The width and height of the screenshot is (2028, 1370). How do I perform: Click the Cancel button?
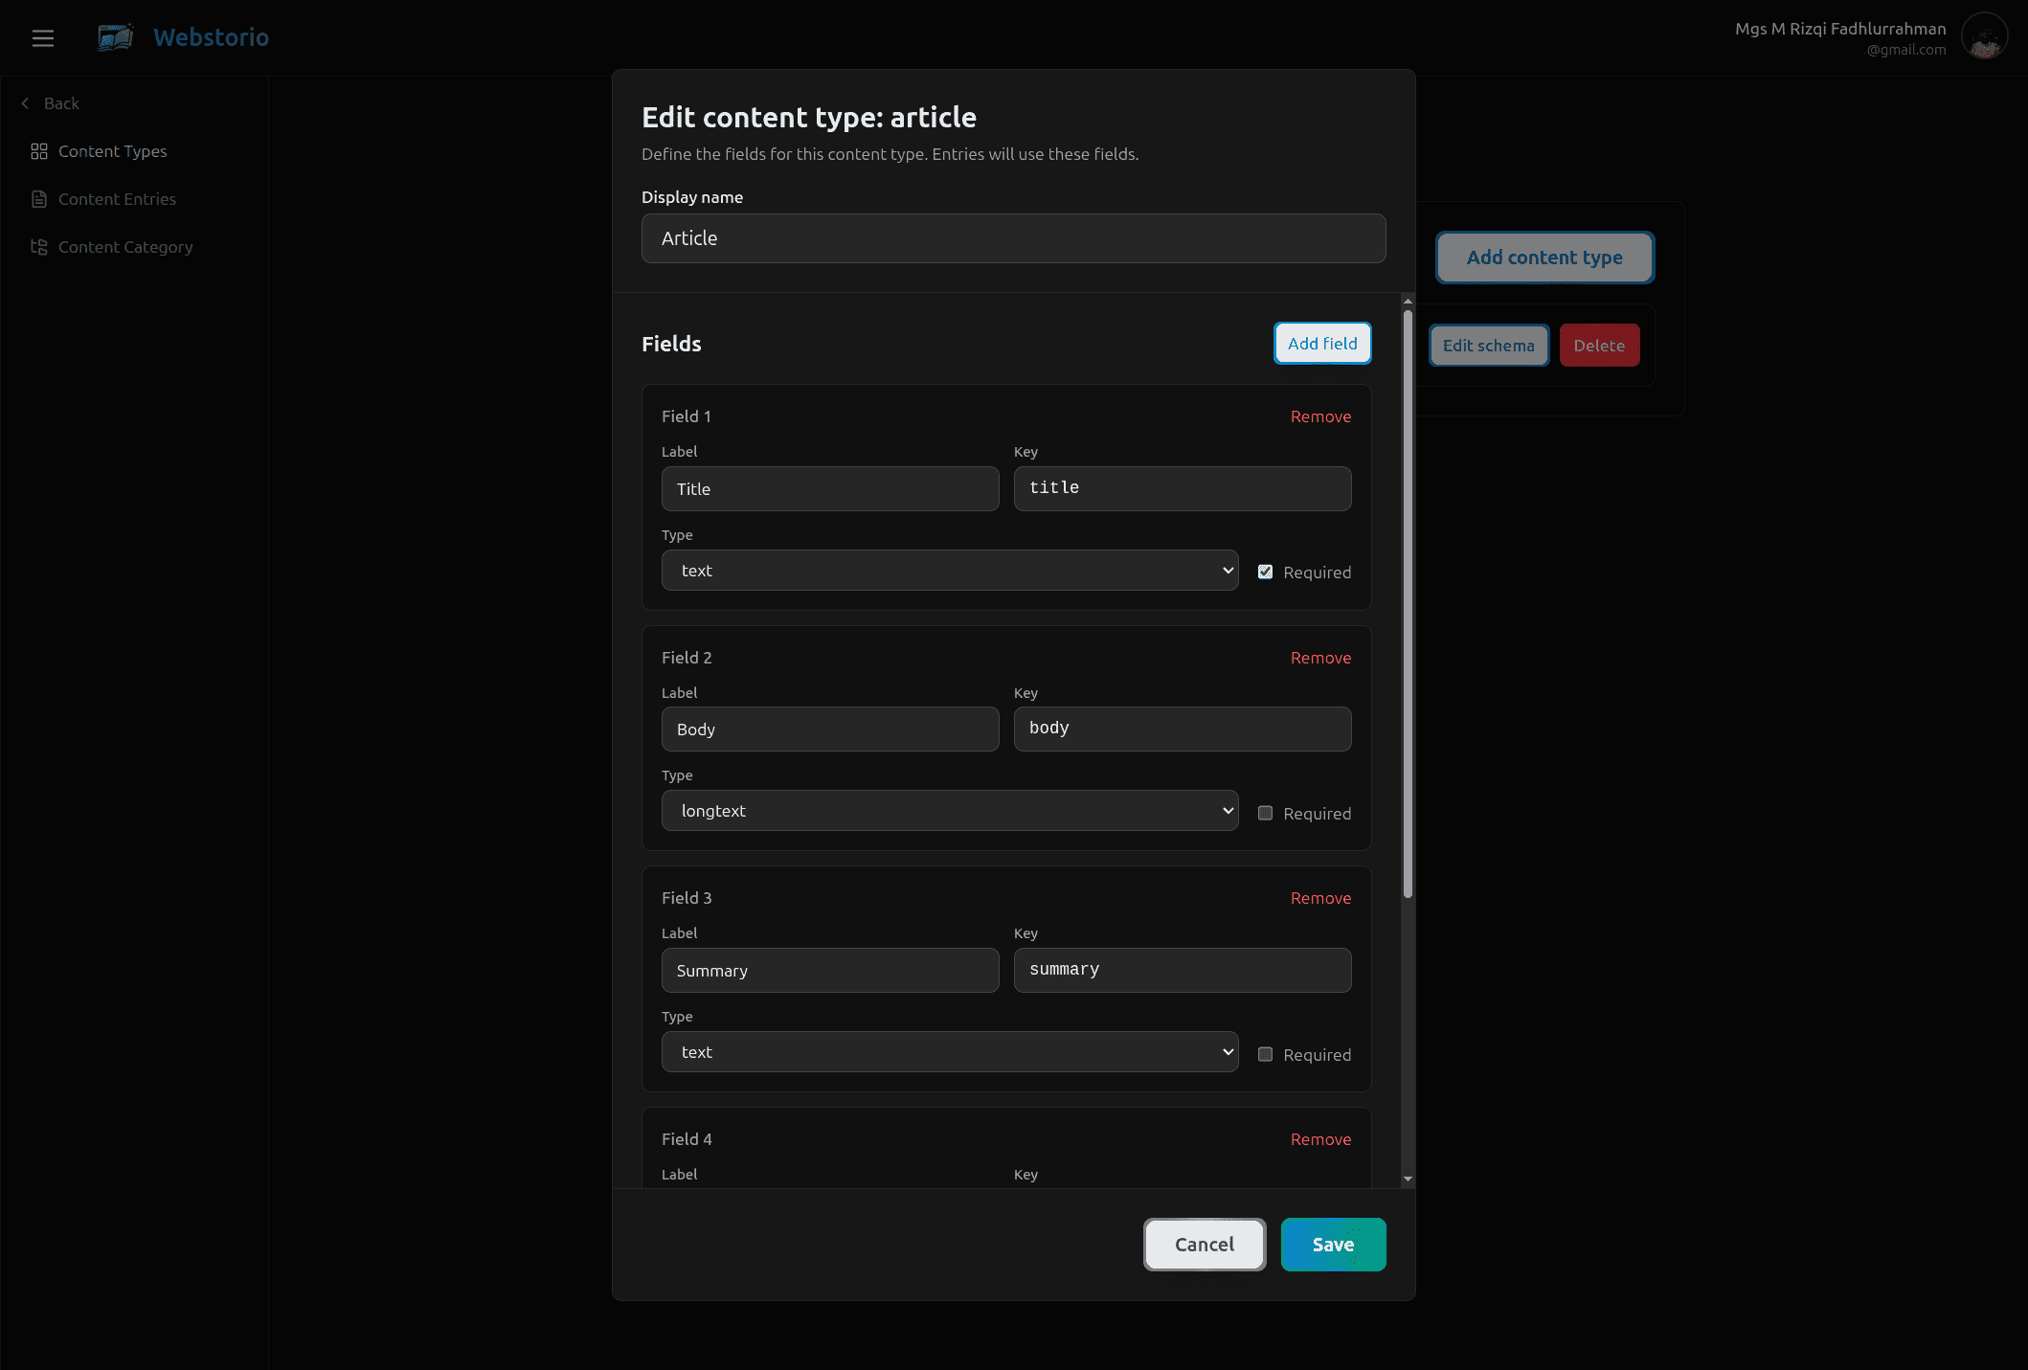[1205, 1245]
